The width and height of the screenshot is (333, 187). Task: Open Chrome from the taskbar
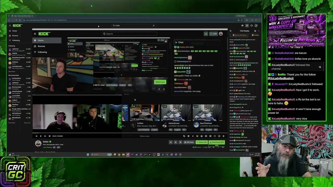point(119,155)
